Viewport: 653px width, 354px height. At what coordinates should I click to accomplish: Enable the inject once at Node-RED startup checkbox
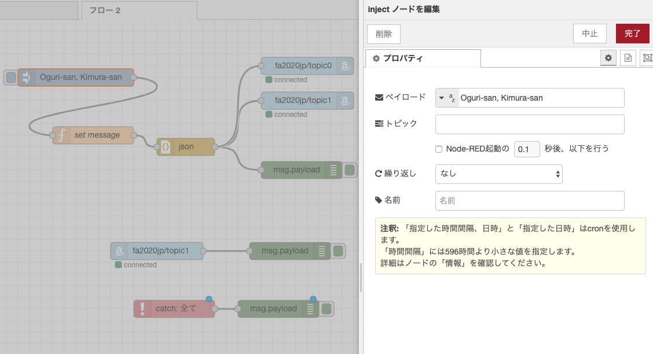439,149
